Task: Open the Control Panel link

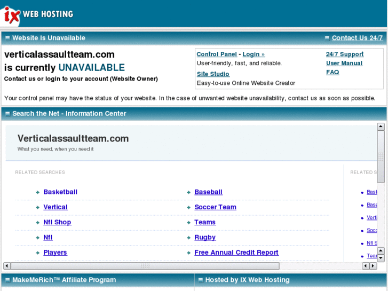Action: pyautogui.click(x=217, y=54)
